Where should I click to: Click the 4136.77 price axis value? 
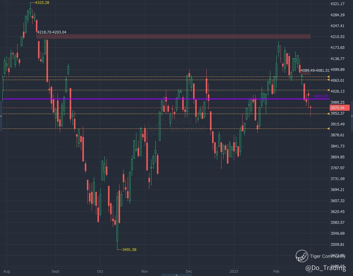click(x=338, y=59)
